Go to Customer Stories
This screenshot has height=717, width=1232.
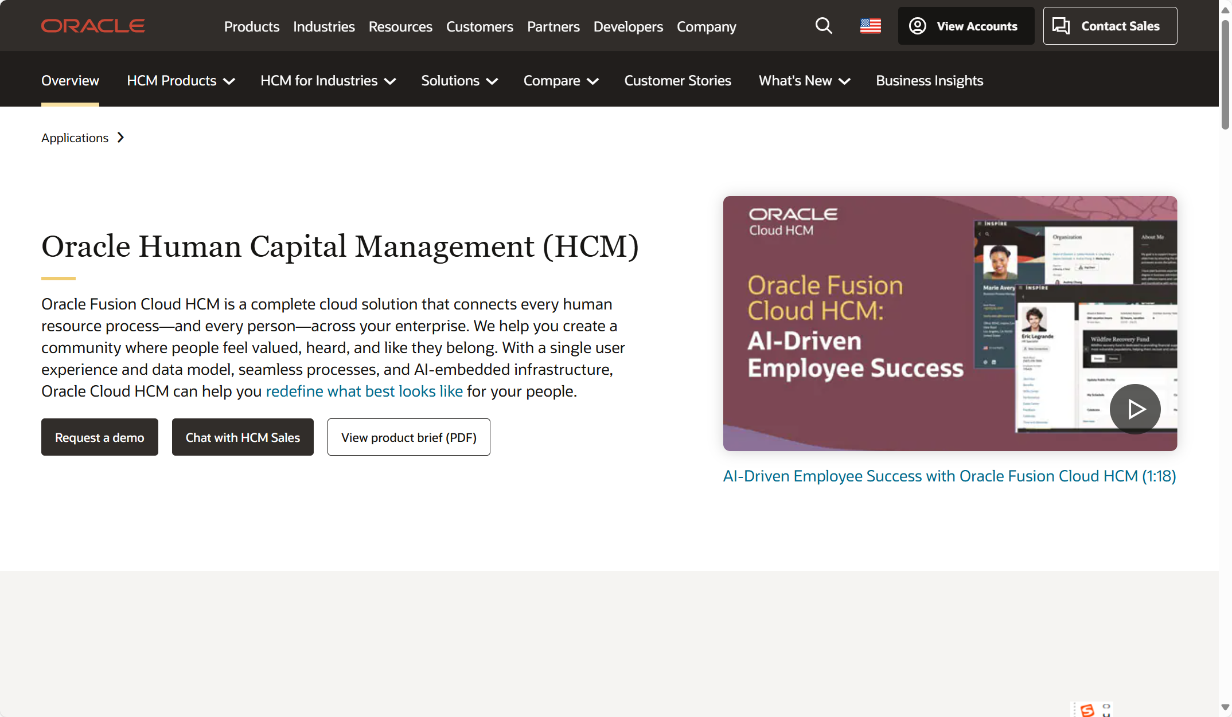[677, 81]
